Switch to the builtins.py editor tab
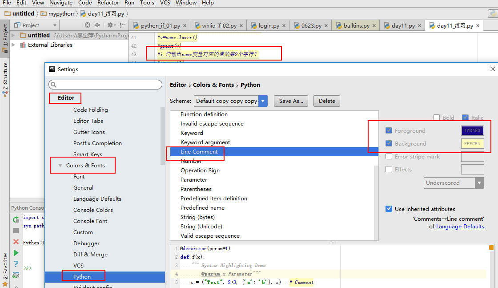 [x=356, y=26]
